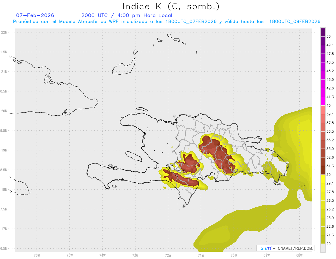This screenshot has height=259, width=336.
Task: Click the legend value "39.1"
Action: tap(330, 114)
